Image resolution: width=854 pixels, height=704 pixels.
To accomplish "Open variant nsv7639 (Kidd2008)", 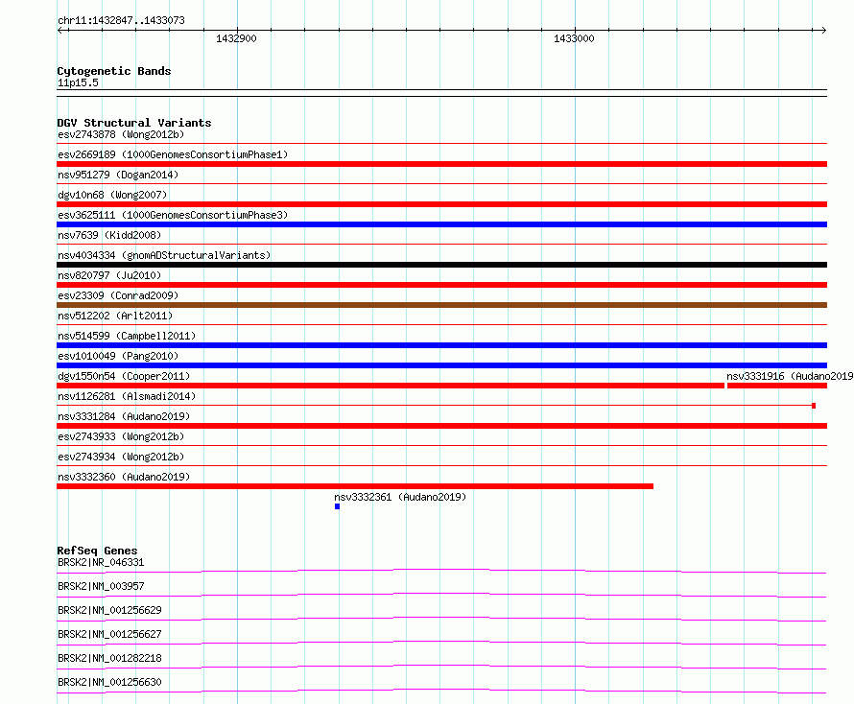I will pos(109,235).
